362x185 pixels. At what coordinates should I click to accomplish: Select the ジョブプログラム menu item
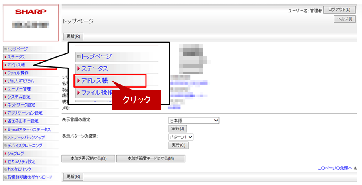[21, 81]
